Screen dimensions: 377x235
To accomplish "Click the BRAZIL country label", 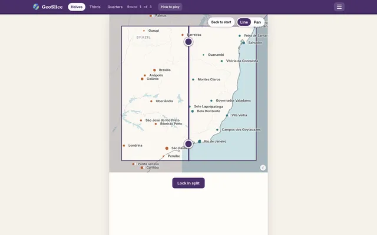I will click(144, 38).
